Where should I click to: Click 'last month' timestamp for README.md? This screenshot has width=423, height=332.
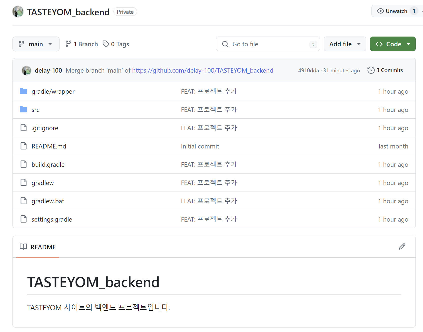pyautogui.click(x=393, y=146)
